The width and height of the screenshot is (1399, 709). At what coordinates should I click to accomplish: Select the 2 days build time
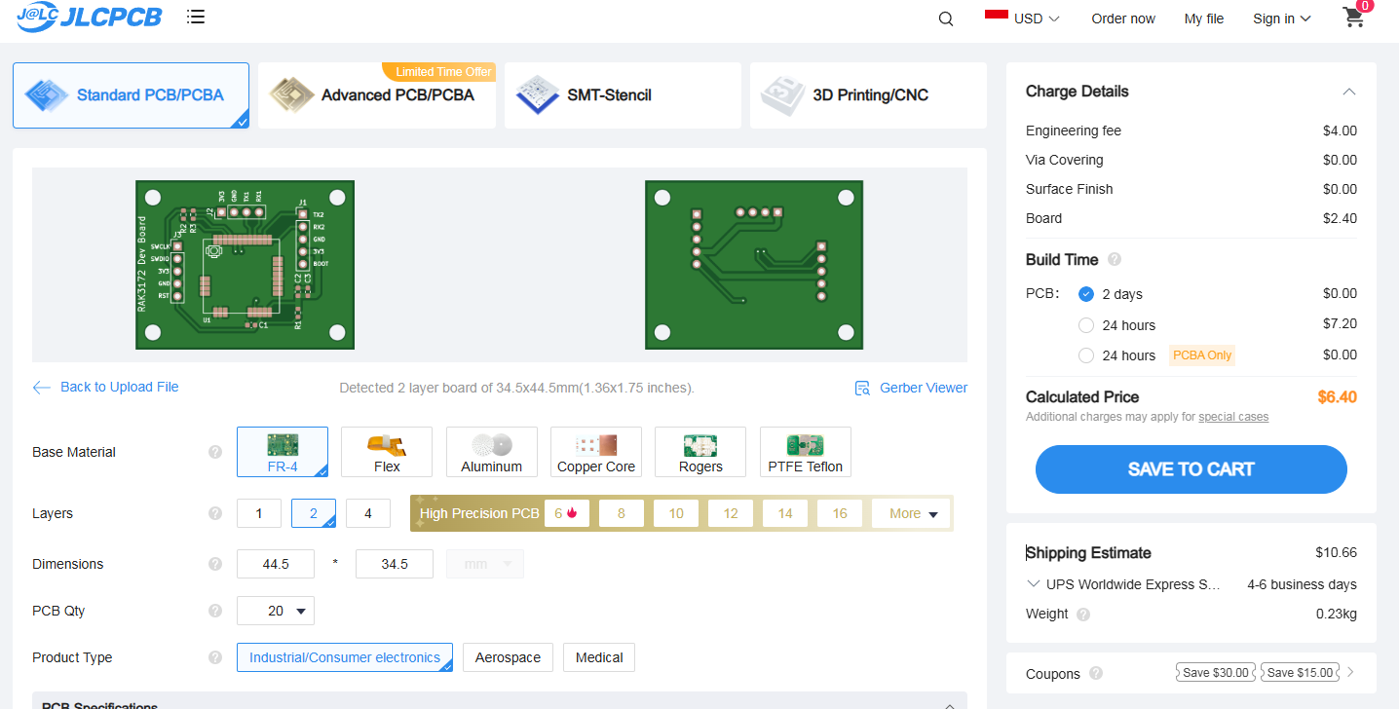pyautogui.click(x=1086, y=294)
